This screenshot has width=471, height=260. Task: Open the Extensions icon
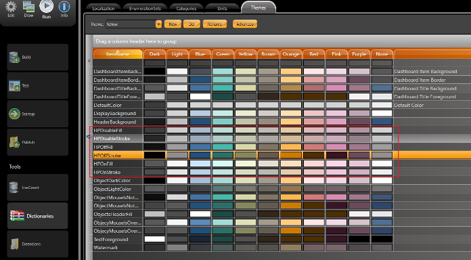tap(14, 244)
